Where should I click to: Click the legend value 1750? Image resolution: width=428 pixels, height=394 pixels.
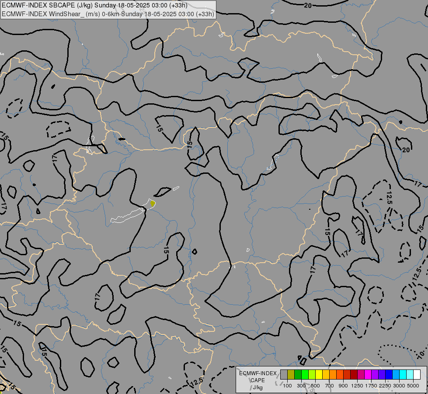point(371,386)
